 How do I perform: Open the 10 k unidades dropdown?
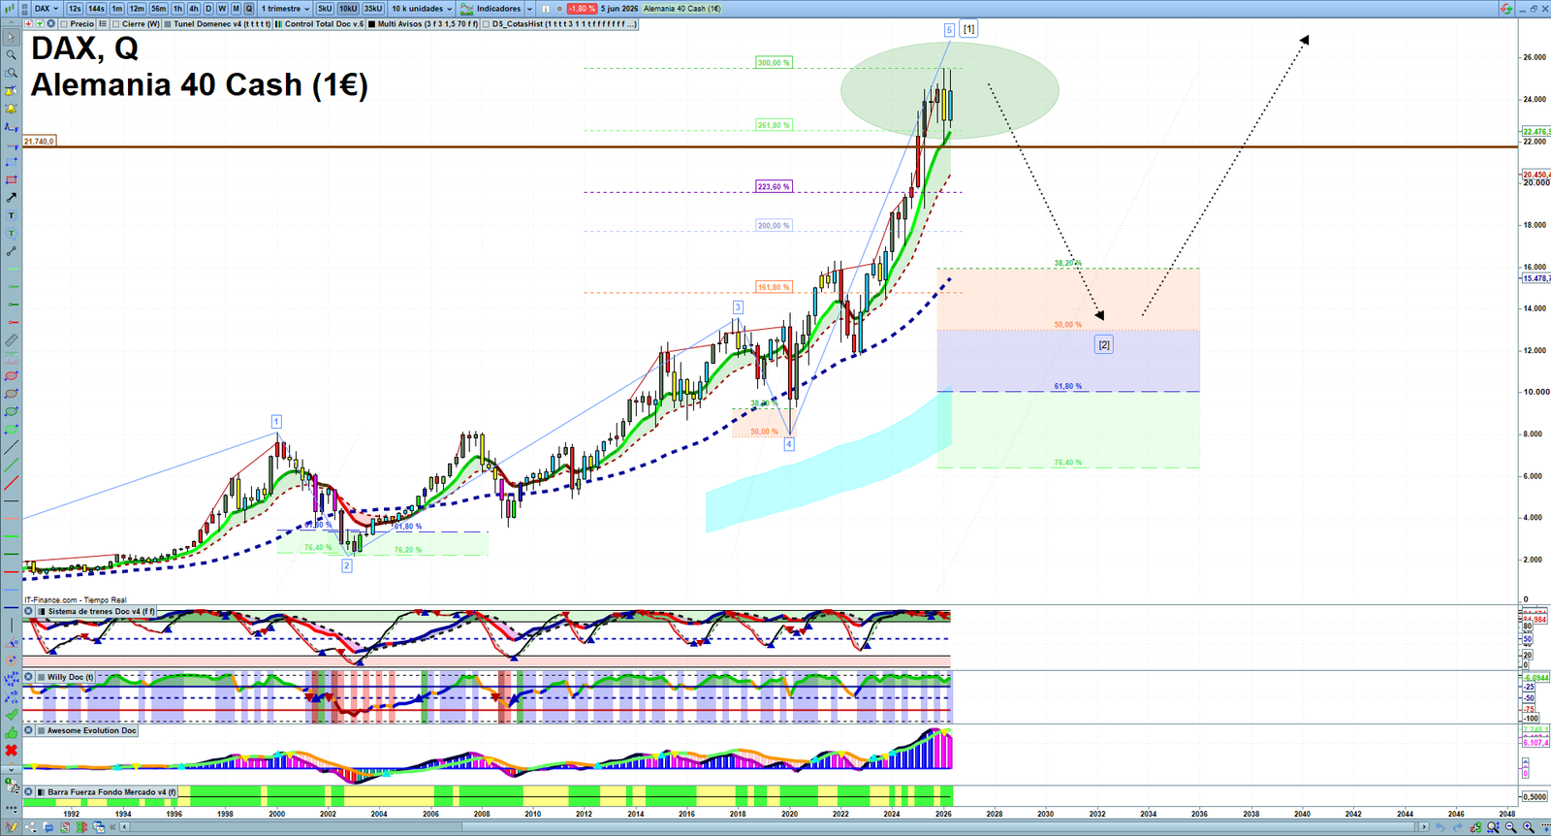(422, 9)
